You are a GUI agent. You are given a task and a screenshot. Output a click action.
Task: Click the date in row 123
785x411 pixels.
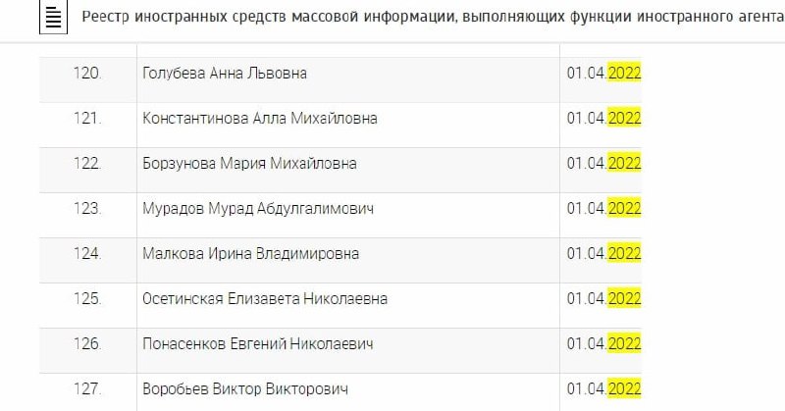pos(603,209)
